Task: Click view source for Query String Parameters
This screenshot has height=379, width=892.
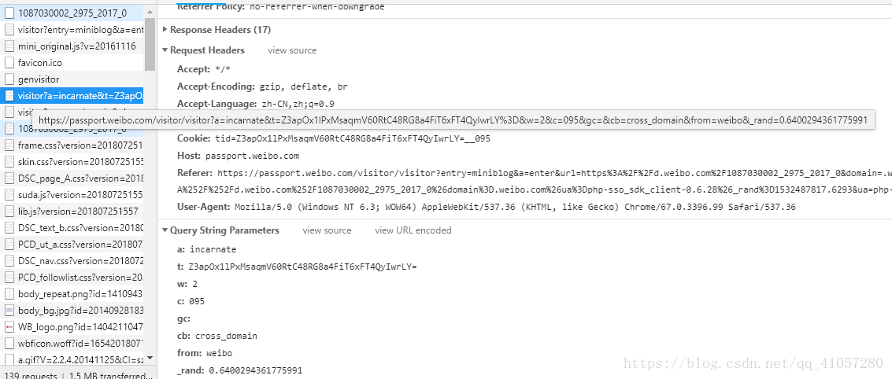Action: [x=327, y=230]
